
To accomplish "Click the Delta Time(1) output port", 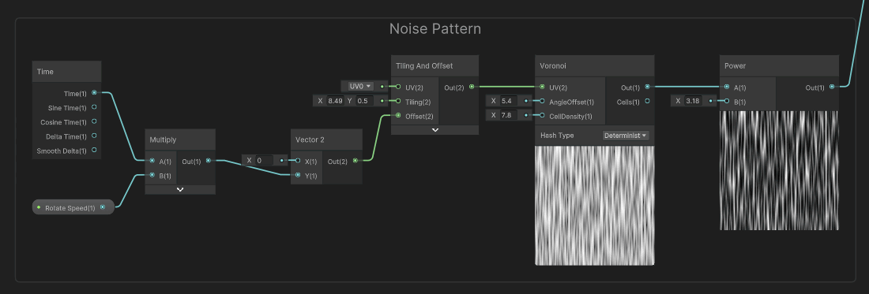I will 94,136.
